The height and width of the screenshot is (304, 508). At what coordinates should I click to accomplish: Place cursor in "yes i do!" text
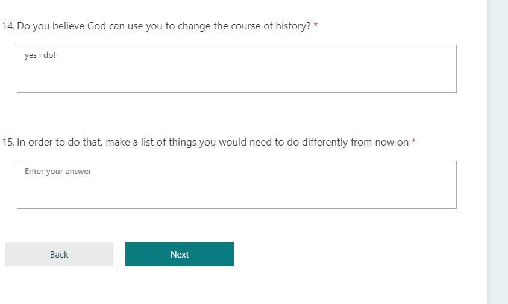(40, 55)
